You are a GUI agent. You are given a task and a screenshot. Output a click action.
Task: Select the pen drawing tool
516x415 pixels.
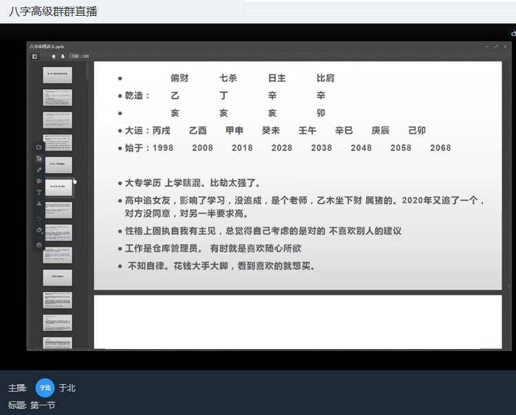39,170
